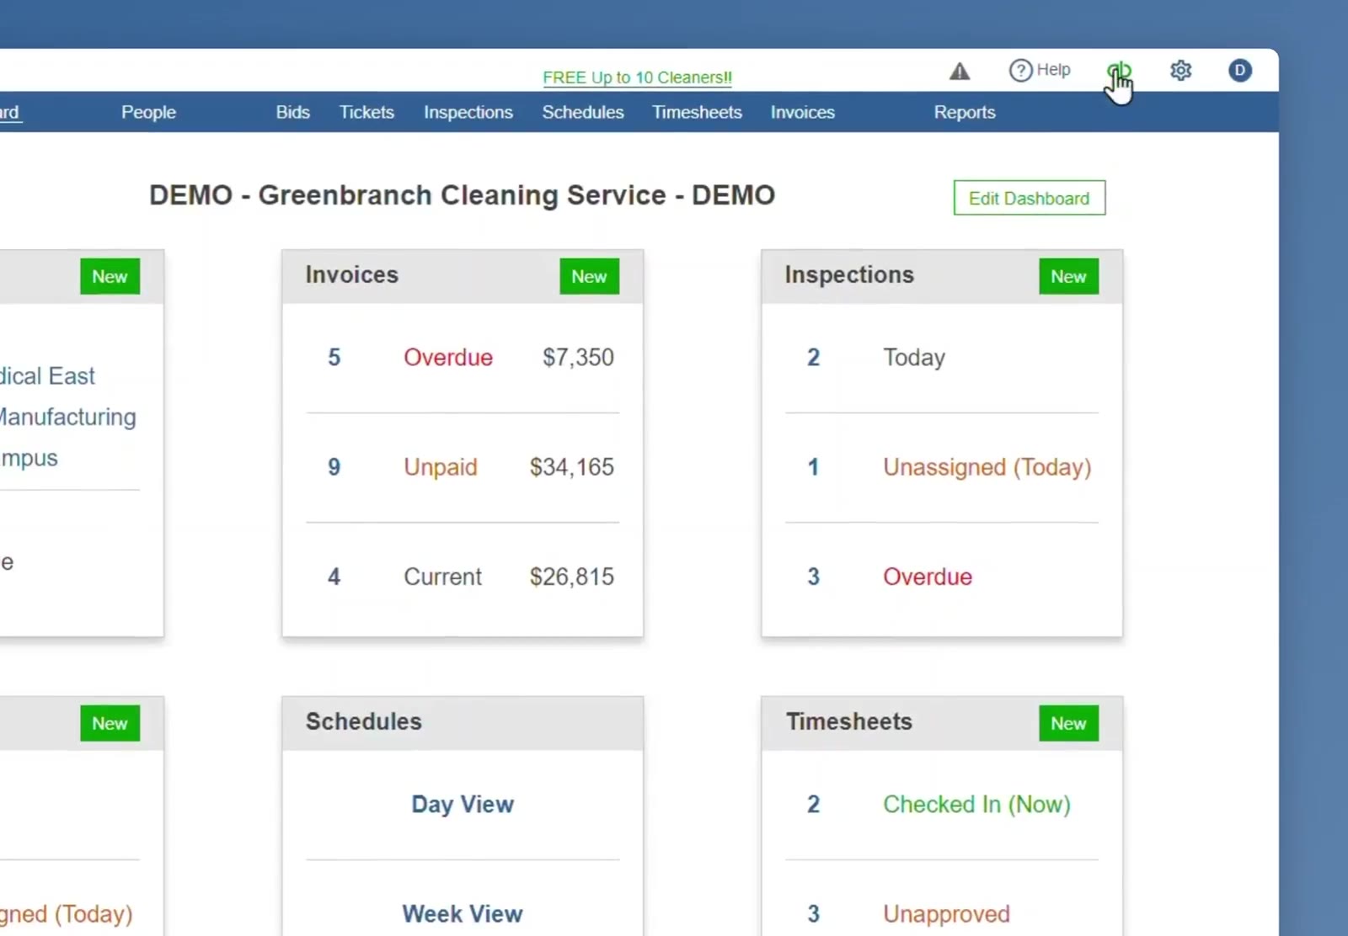The width and height of the screenshot is (1348, 936).
Task: View Overdue invoices row
Action: (x=463, y=358)
